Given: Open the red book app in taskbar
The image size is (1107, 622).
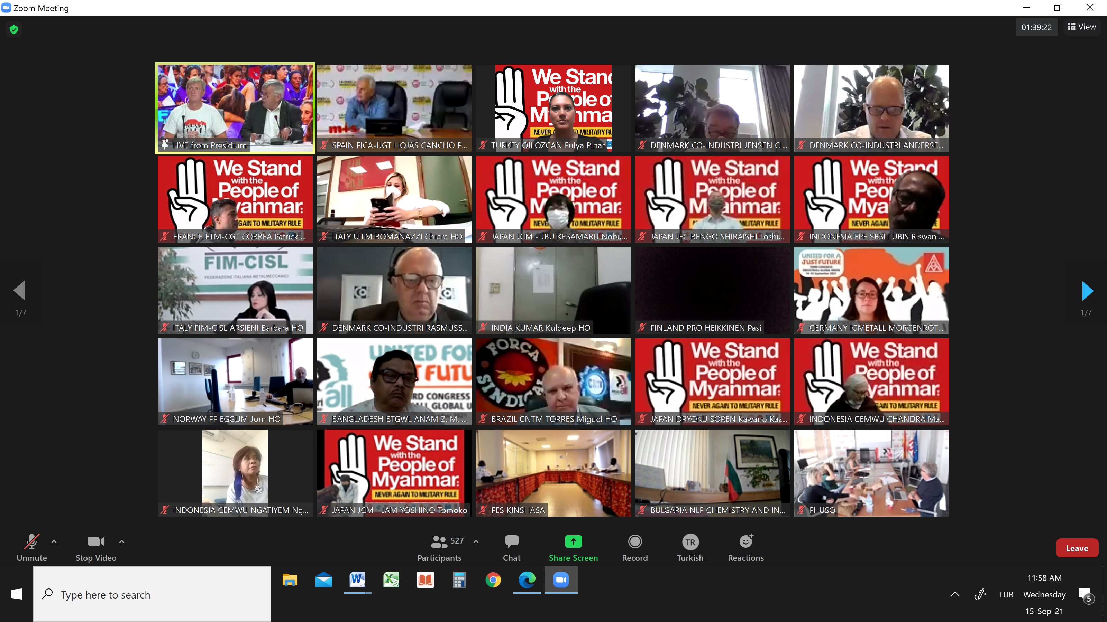Looking at the screenshot, I should [x=425, y=580].
